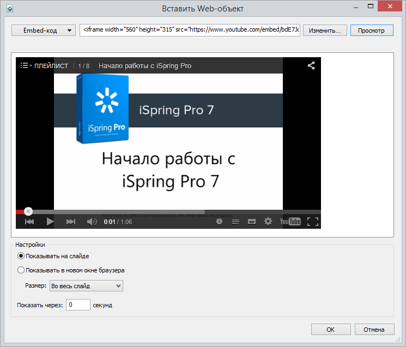Click the video preview thumbnail area

pos(168,142)
